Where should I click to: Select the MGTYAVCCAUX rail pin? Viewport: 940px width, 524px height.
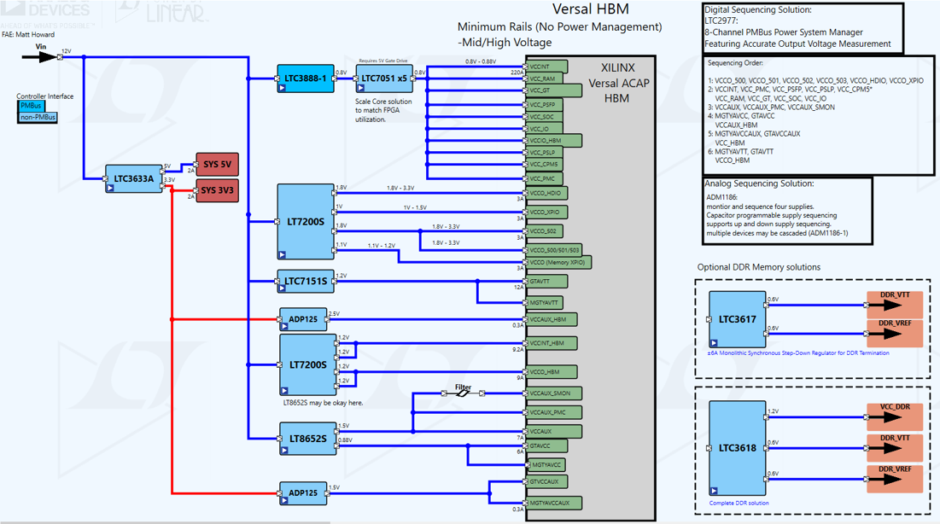(554, 503)
